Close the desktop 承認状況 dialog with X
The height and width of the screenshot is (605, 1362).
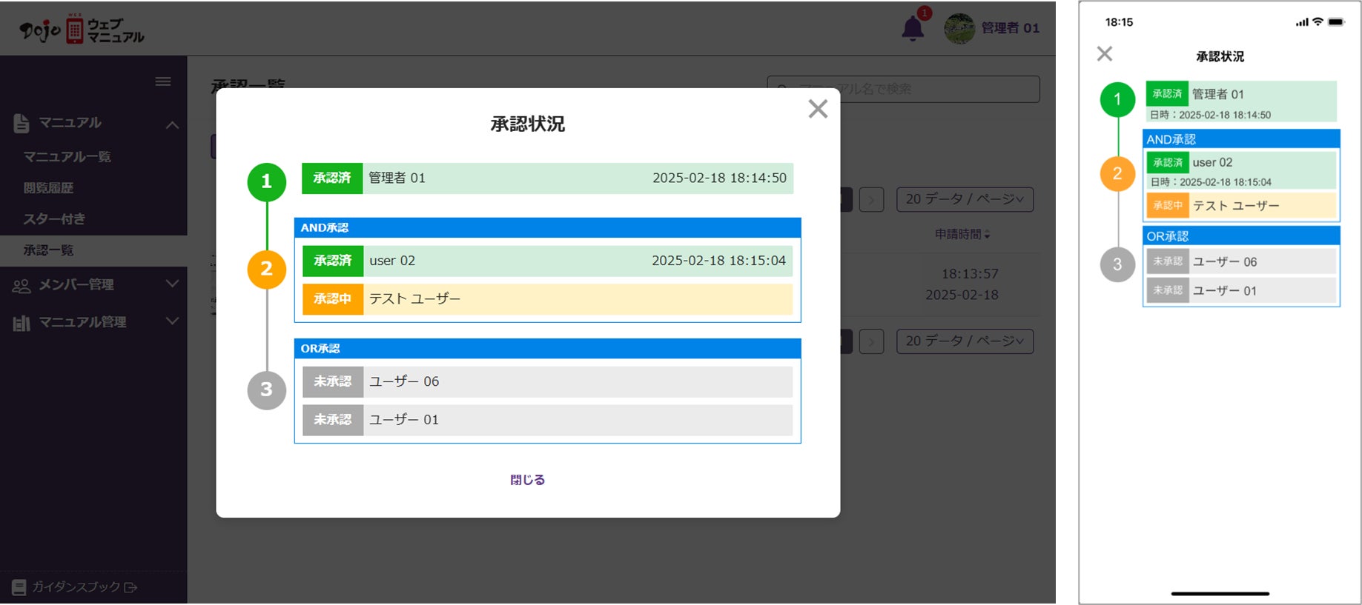tap(818, 109)
